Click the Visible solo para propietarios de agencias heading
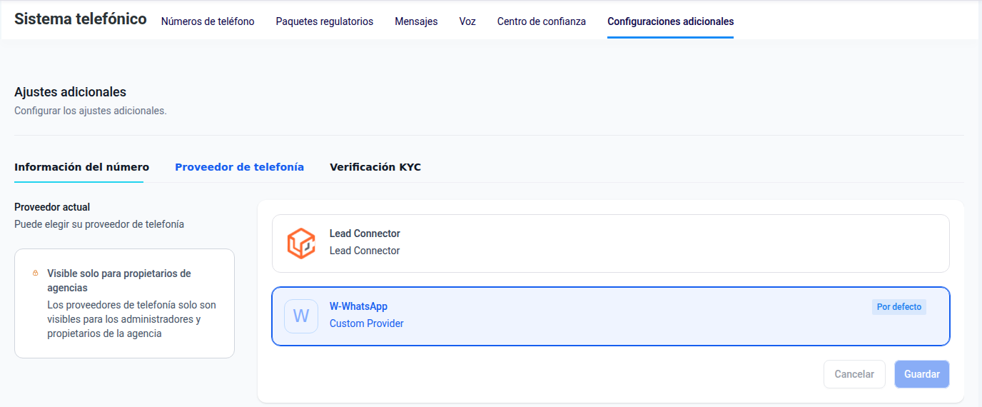 119,281
